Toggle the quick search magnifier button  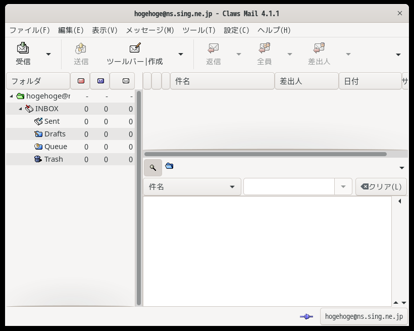pos(153,168)
